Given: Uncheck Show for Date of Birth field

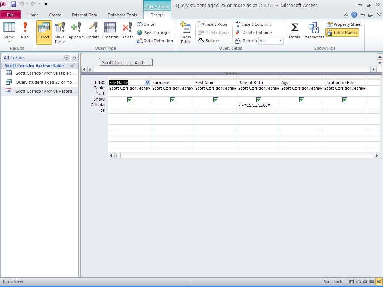Looking at the screenshot, I should tap(258, 99).
